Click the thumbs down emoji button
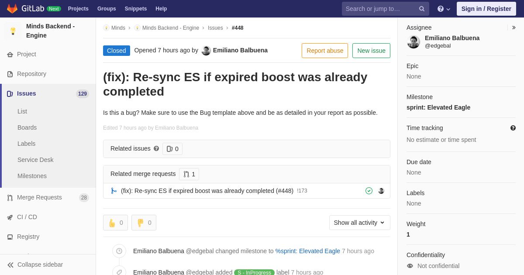 point(144,223)
